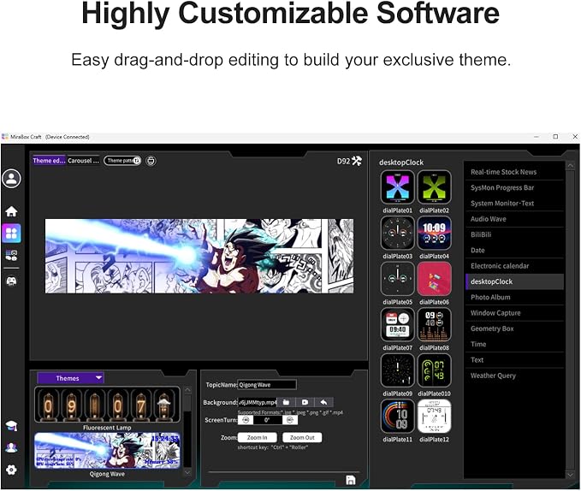Viewport: 581px width, 491px height.
Task: Select the dialPlate010 clock face
Action: 435,370
